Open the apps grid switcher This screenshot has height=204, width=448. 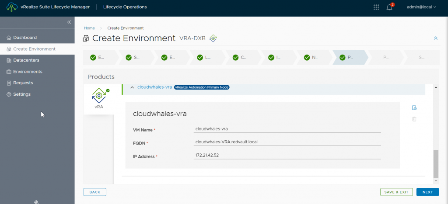[376, 7]
